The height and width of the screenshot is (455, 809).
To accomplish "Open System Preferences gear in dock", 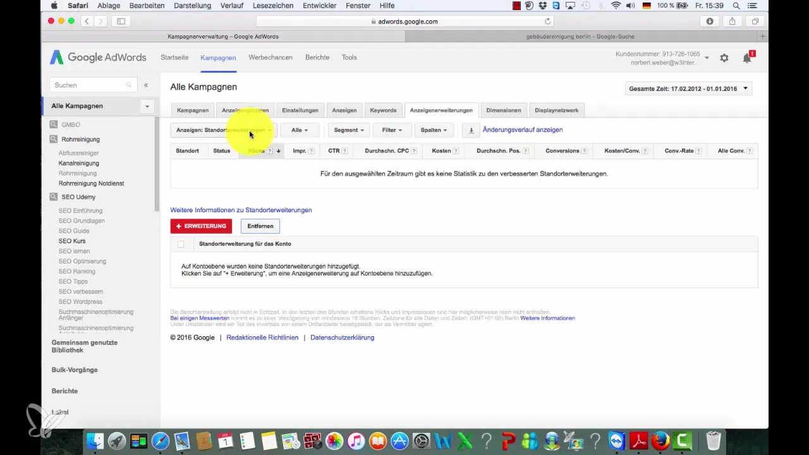I will pyautogui.click(x=422, y=440).
